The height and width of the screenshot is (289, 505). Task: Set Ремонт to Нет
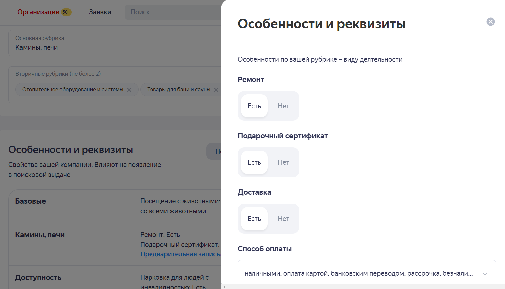tap(283, 106)
